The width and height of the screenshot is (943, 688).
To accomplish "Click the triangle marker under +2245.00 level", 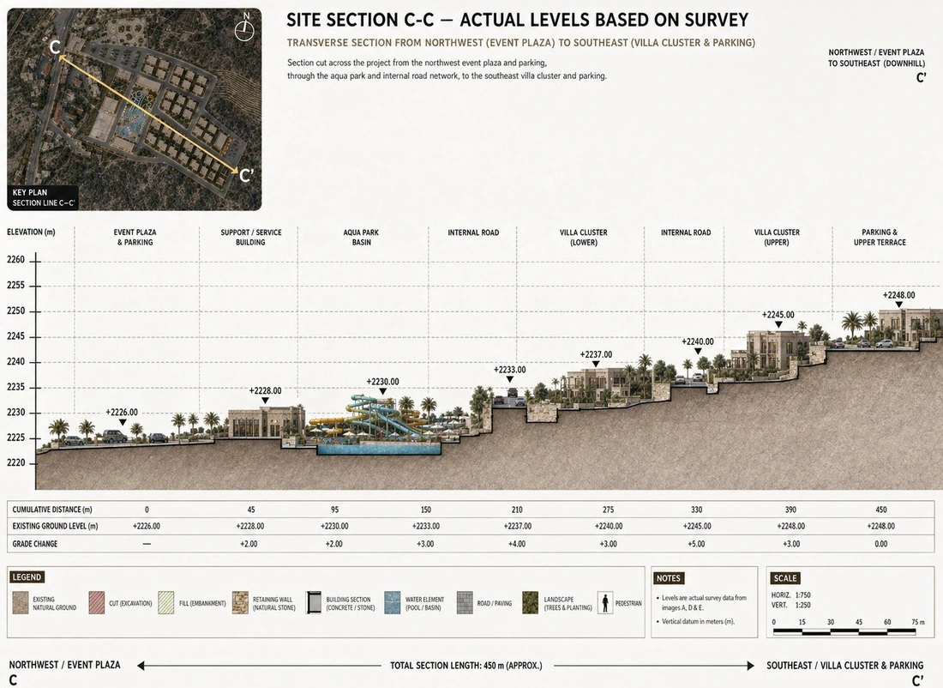I will [778, 324].
